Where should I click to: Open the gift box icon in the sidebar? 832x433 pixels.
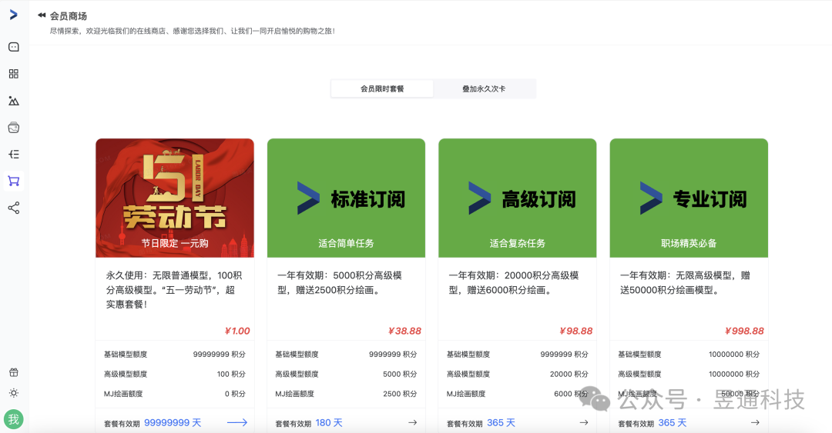pos(14,372)
